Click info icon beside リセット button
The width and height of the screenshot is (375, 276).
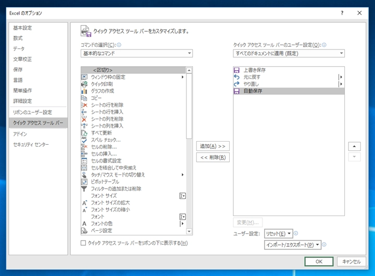coord(296,233)
